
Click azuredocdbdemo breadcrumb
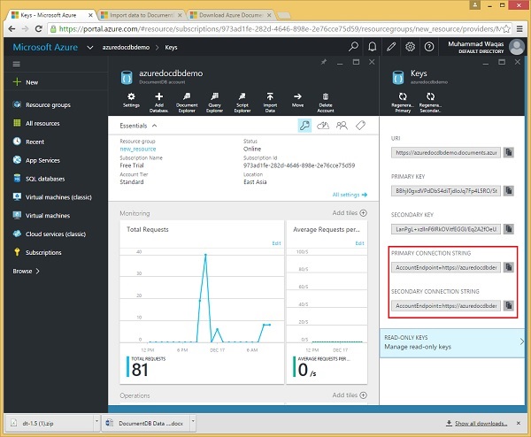point(126,48)
